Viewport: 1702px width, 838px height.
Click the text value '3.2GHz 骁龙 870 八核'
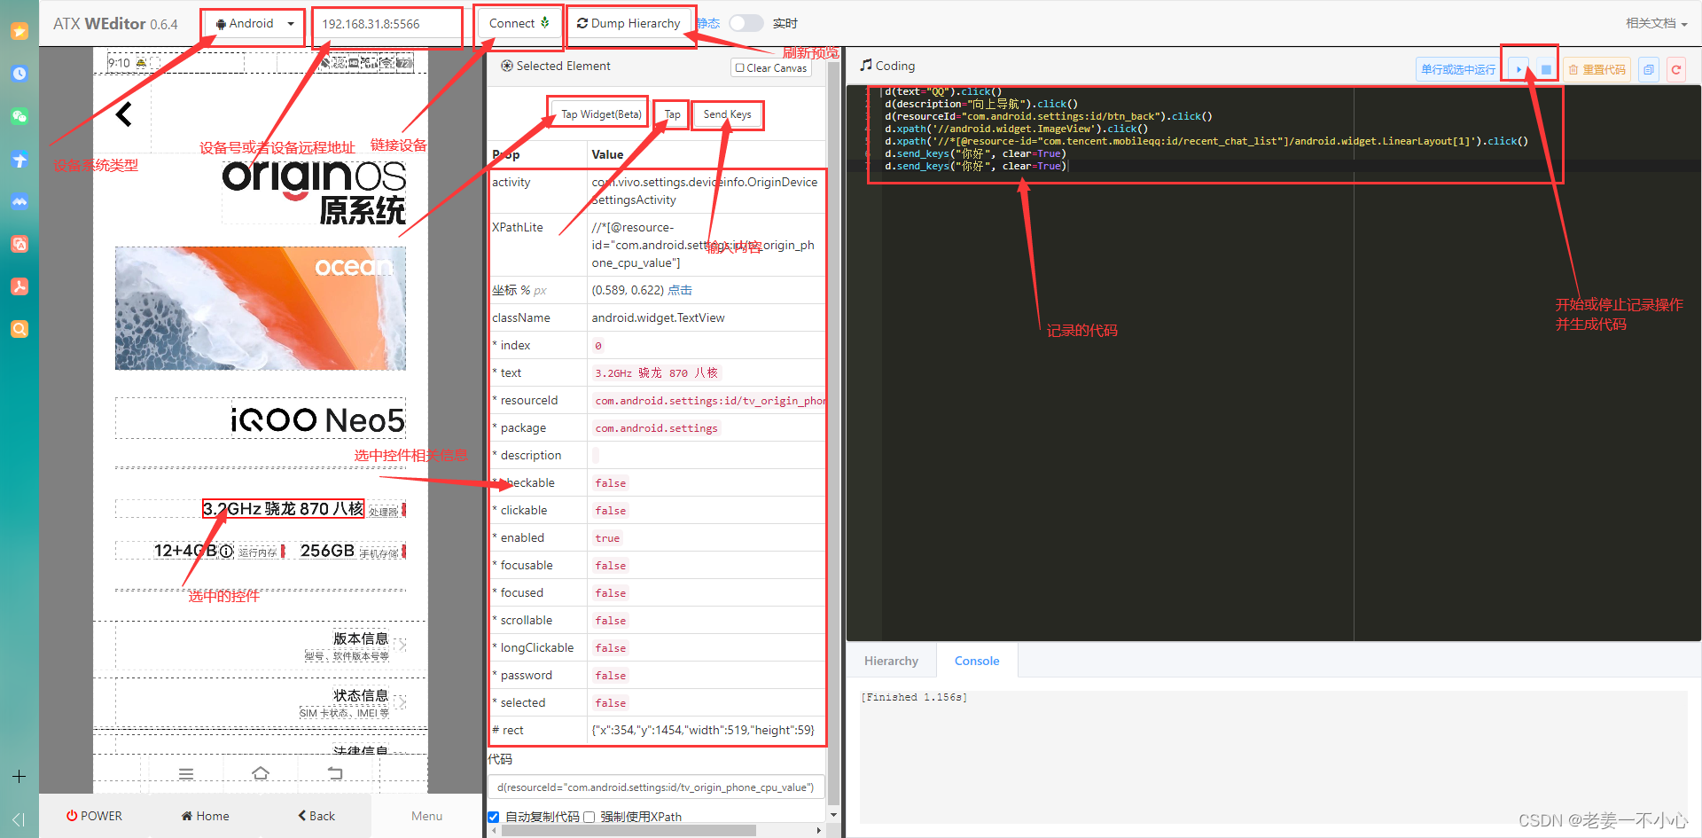(x=656, y=373)
